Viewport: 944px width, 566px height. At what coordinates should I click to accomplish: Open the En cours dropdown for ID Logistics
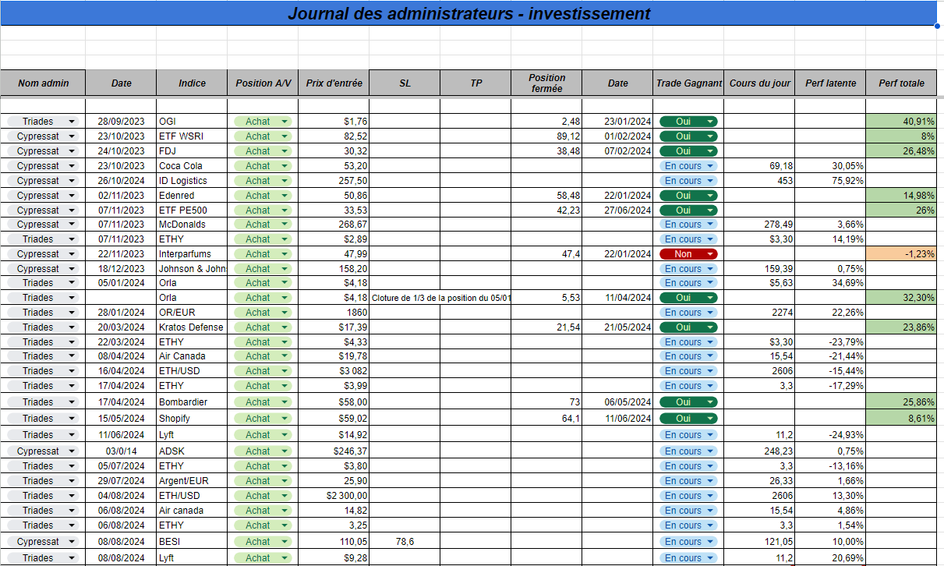(x=688, y=181)
